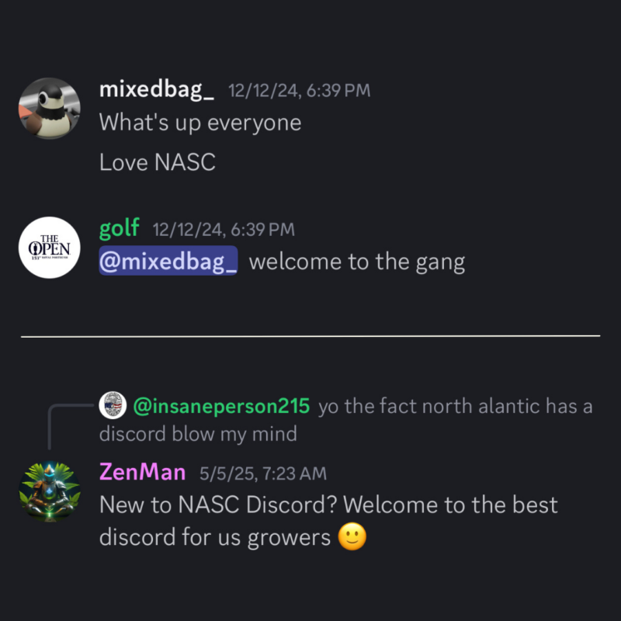Click the white divider line between messages
Image resolution: width=621 pixels, height=621 pixels.
coord(310,336)
